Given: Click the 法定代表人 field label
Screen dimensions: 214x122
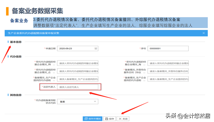Looking at the screenshot, I should [49, 87].
